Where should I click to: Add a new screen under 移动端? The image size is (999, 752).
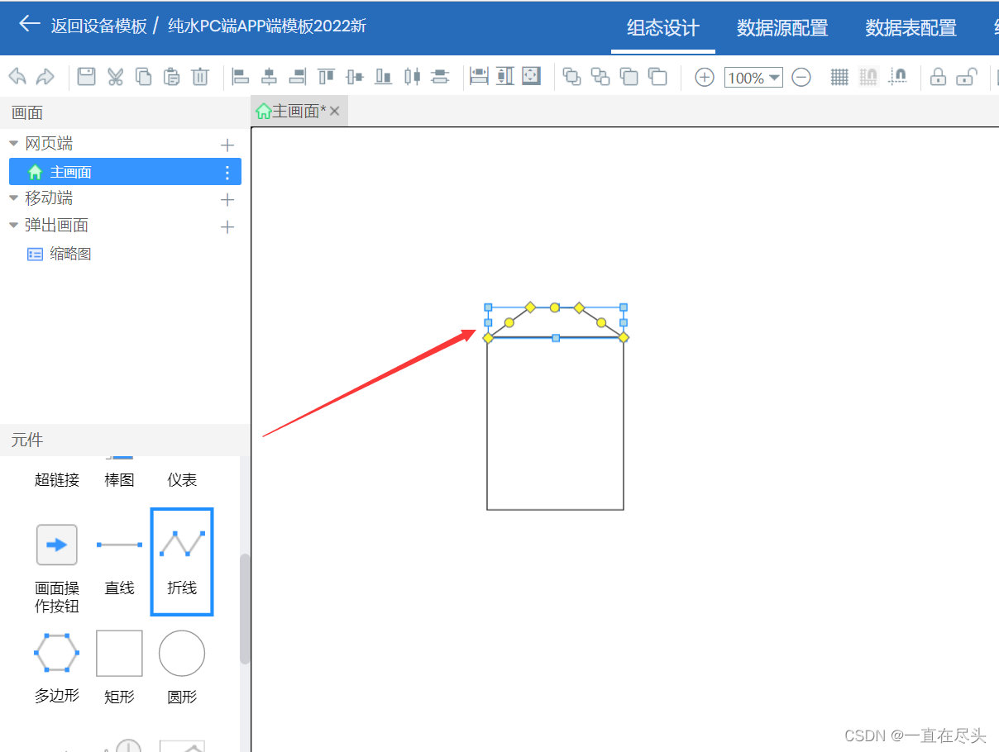click(227, 198)
